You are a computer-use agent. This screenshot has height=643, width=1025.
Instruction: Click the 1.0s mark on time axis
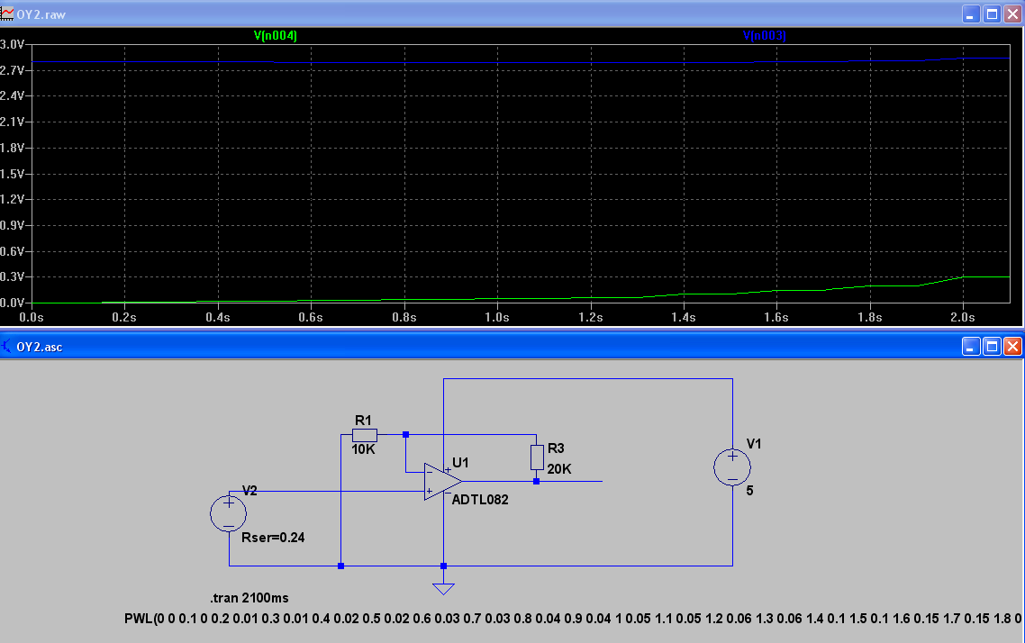(497, 318)
